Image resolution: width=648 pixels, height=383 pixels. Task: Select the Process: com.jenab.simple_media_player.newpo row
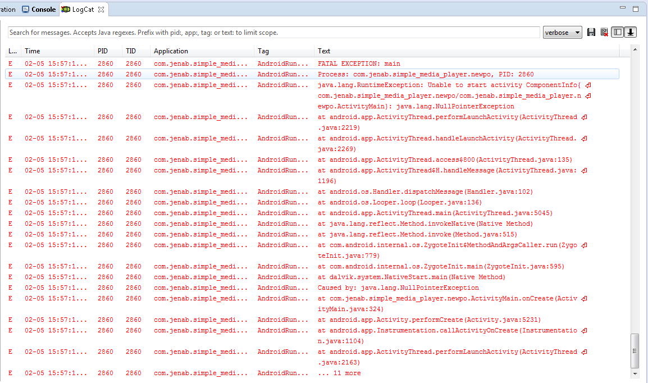312,74
